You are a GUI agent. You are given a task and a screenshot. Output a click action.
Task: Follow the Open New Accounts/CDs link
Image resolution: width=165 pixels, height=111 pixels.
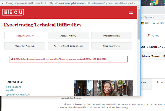pyautogui.click(x=18, y=94)
